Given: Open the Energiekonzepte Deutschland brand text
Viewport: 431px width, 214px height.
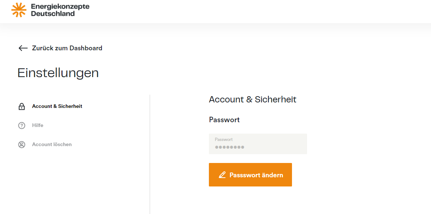Looking at the screenshot, I should tap(60, 10).
